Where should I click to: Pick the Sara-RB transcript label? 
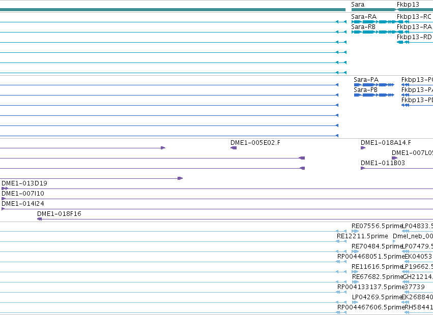point(363,27)
